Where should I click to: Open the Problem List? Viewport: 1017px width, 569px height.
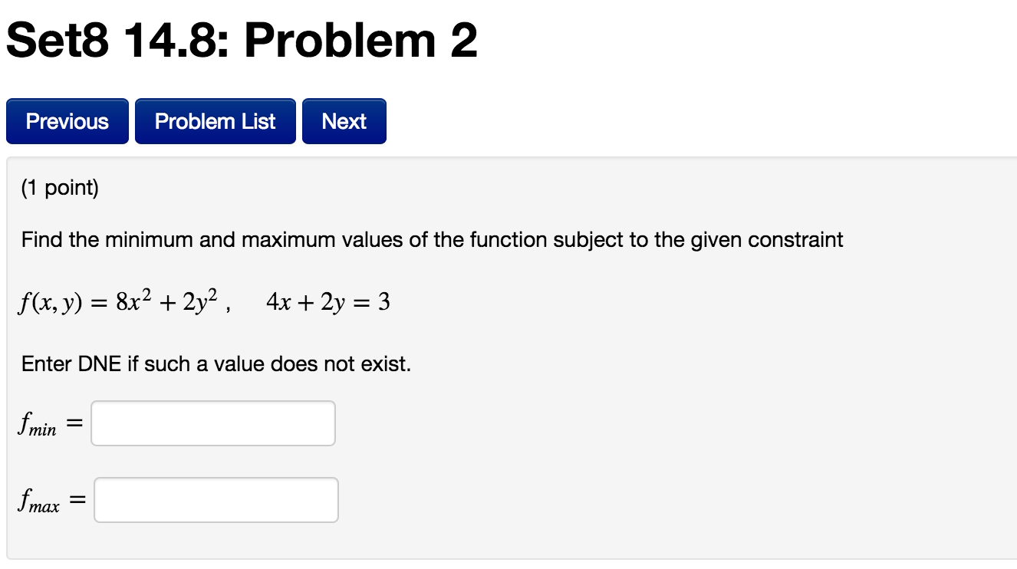point(216,121)
